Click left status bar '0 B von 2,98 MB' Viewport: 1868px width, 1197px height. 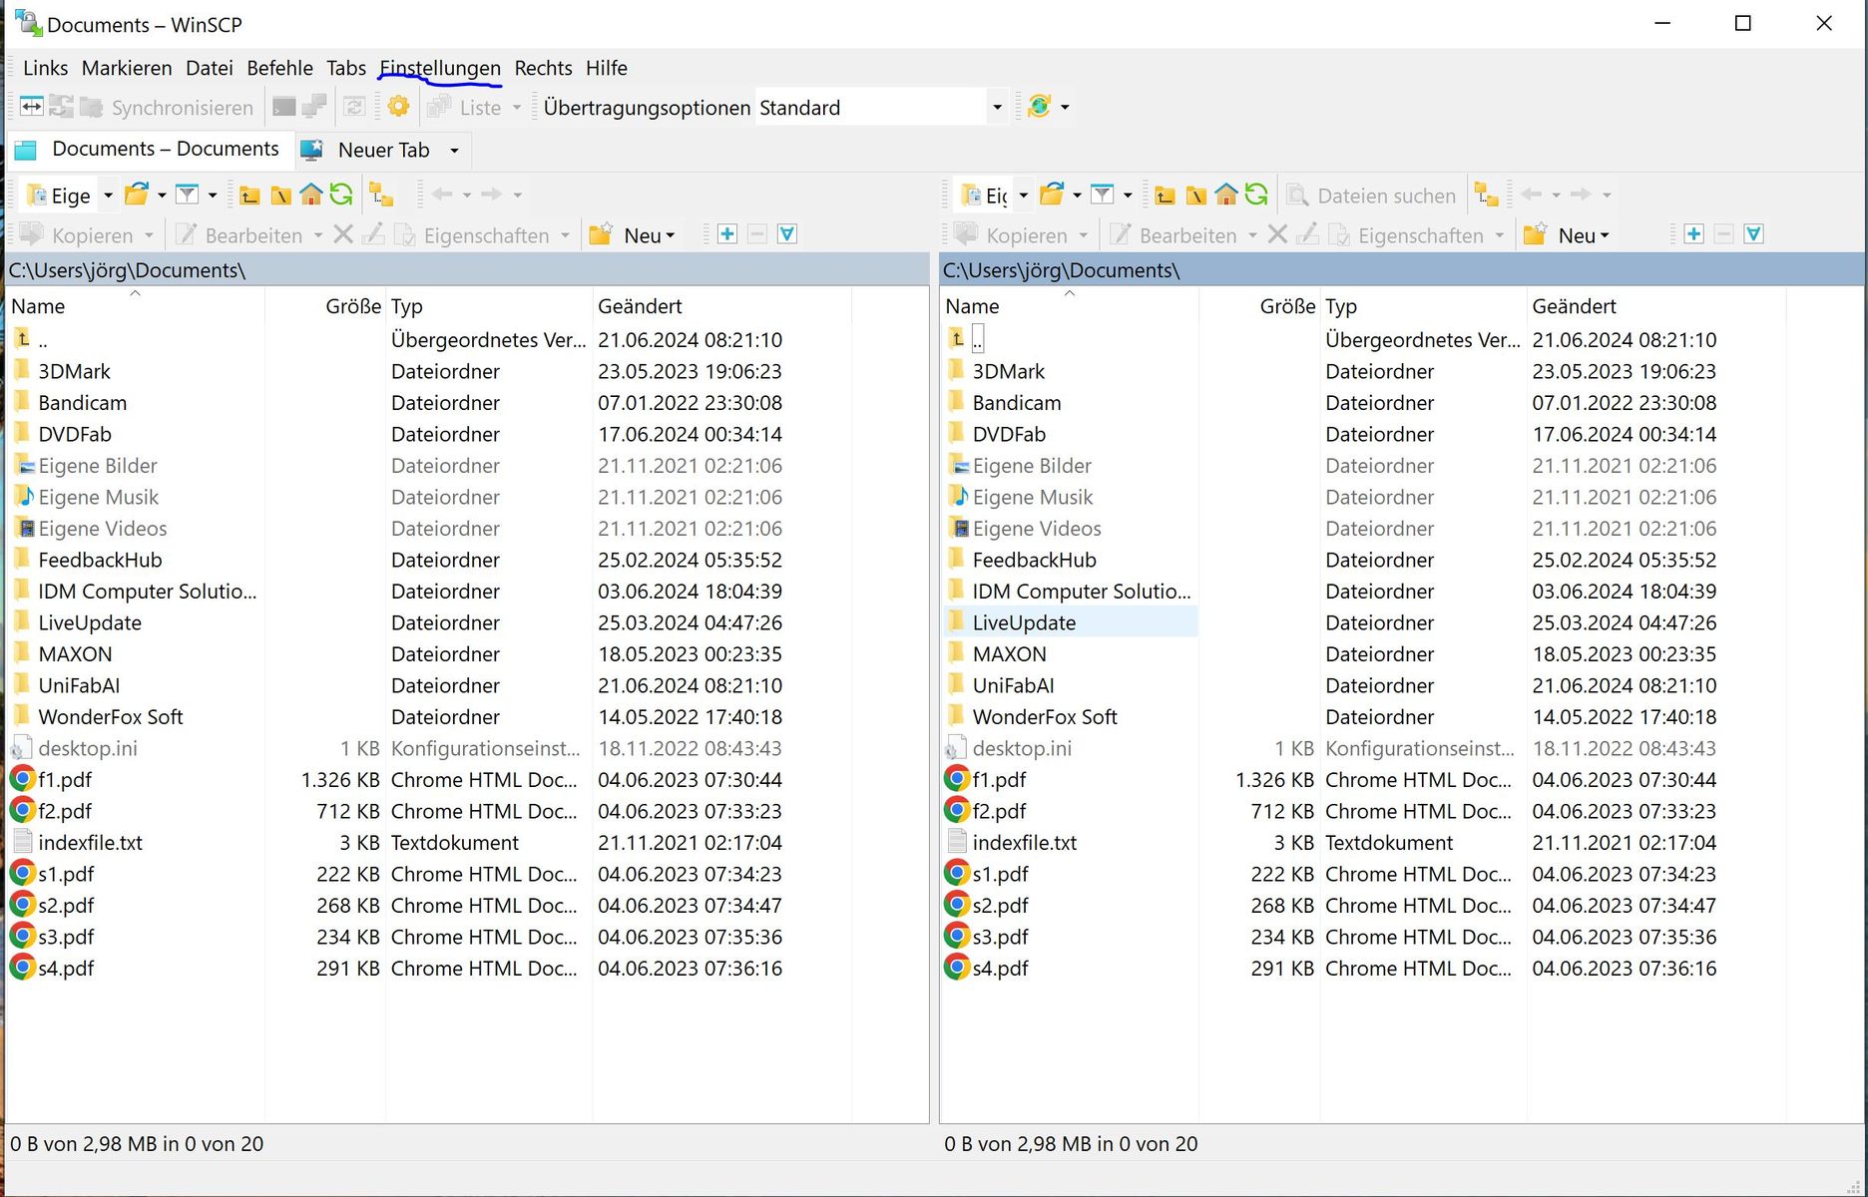[x=137, y=1144]
